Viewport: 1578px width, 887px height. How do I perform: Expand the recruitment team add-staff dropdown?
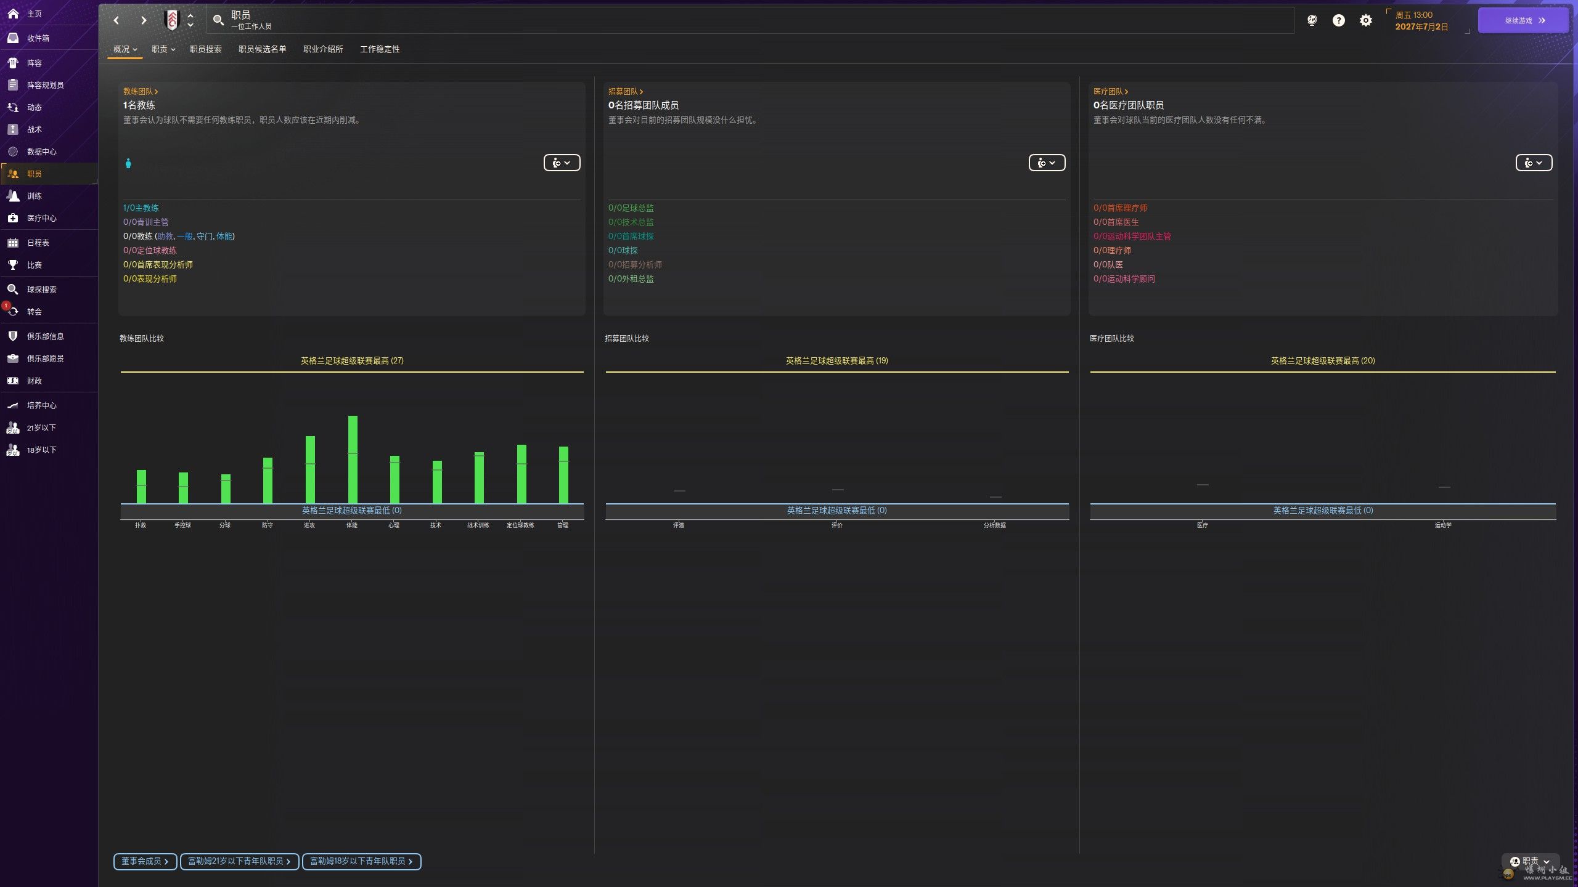[x=1047, y=163]
